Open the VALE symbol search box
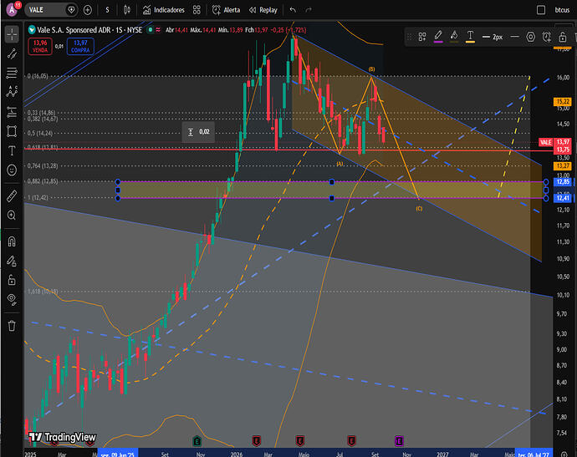The width and height of the screenshot is (577, 457). point(51,10)
